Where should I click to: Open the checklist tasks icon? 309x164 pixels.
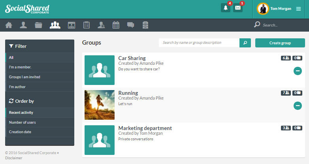(x=86, y=25)
